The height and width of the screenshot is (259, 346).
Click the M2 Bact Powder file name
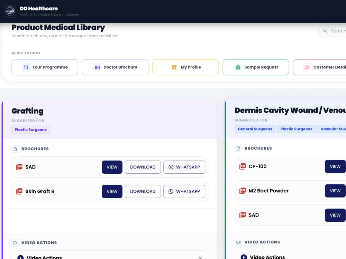pyautogui.click(x=268, y=191)
